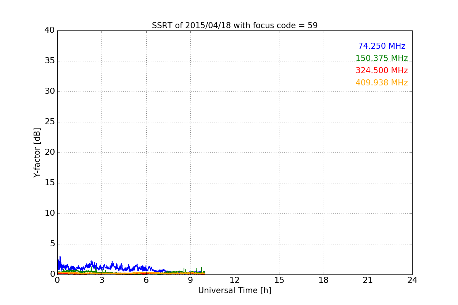Select the 74.250 MHz legend label
The height and width of the screenshot is (305, 458).
(x=382, y=46)
